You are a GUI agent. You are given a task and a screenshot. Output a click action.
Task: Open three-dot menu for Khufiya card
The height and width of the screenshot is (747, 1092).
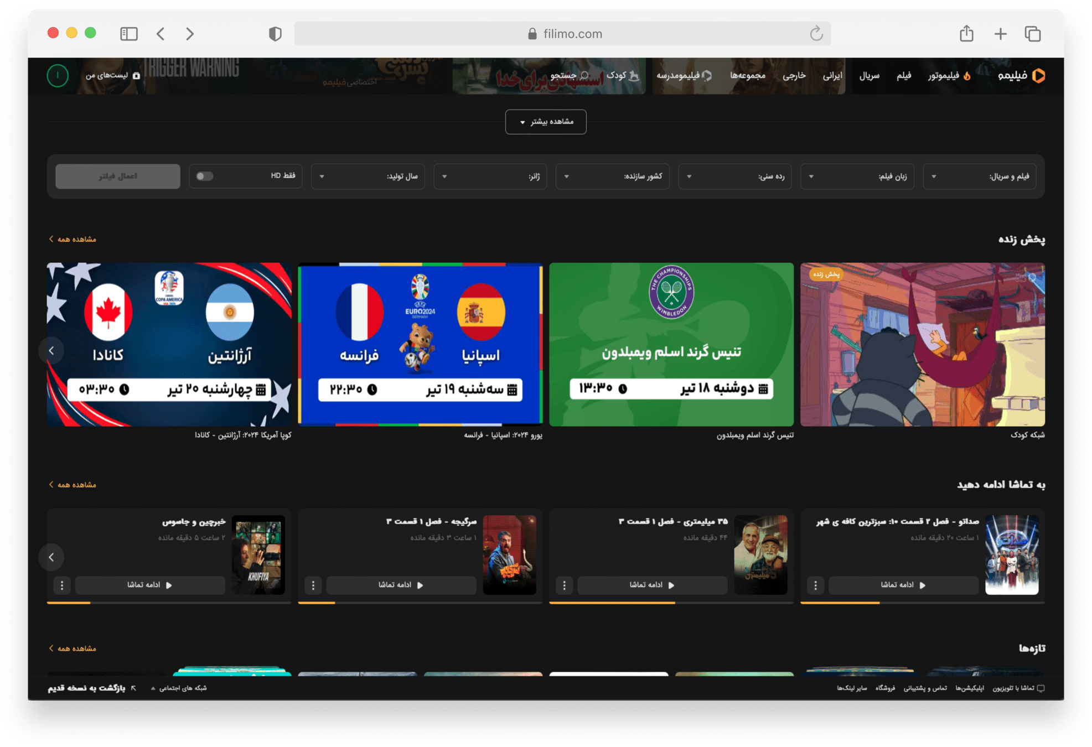[62, 585]
